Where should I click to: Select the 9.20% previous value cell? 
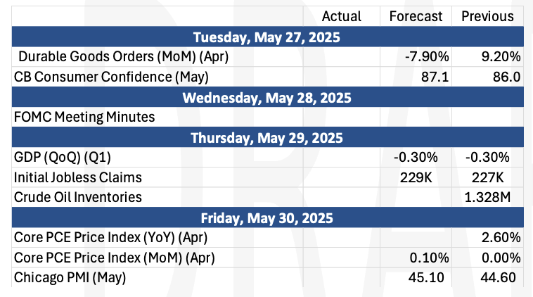(487, 56)
